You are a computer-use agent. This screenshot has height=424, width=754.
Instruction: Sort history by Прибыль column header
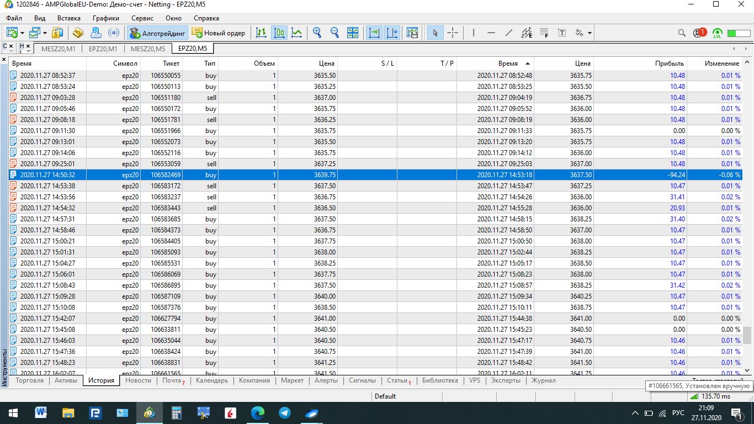coord(640,63)
